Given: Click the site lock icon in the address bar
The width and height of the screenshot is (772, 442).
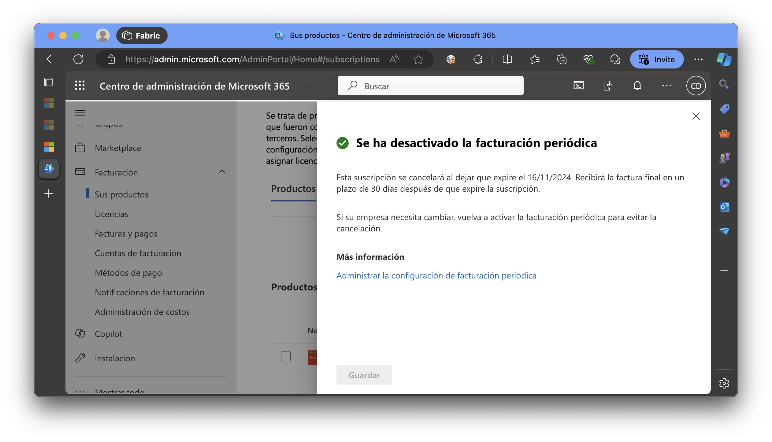Looking at the screenshot, I should [x=111, y=59].
